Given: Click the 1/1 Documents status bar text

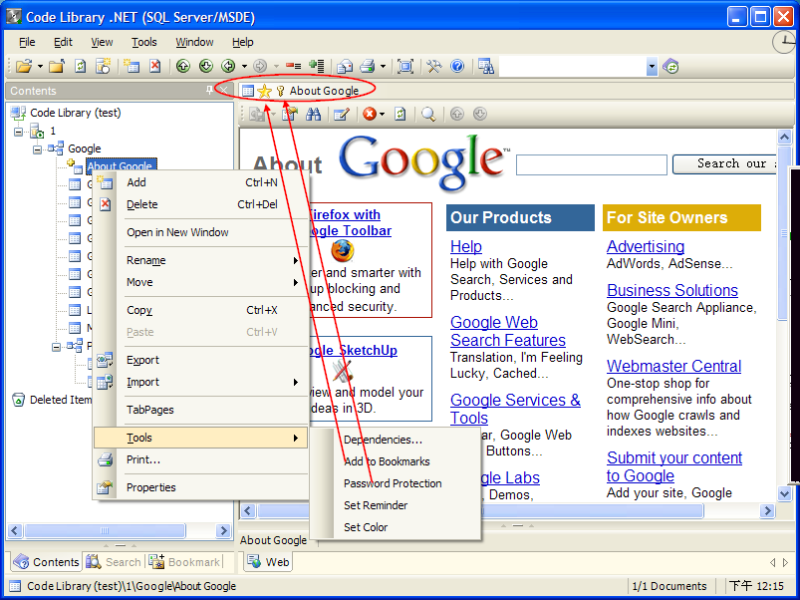Looking at the screenshot, I should coord(668,586).
